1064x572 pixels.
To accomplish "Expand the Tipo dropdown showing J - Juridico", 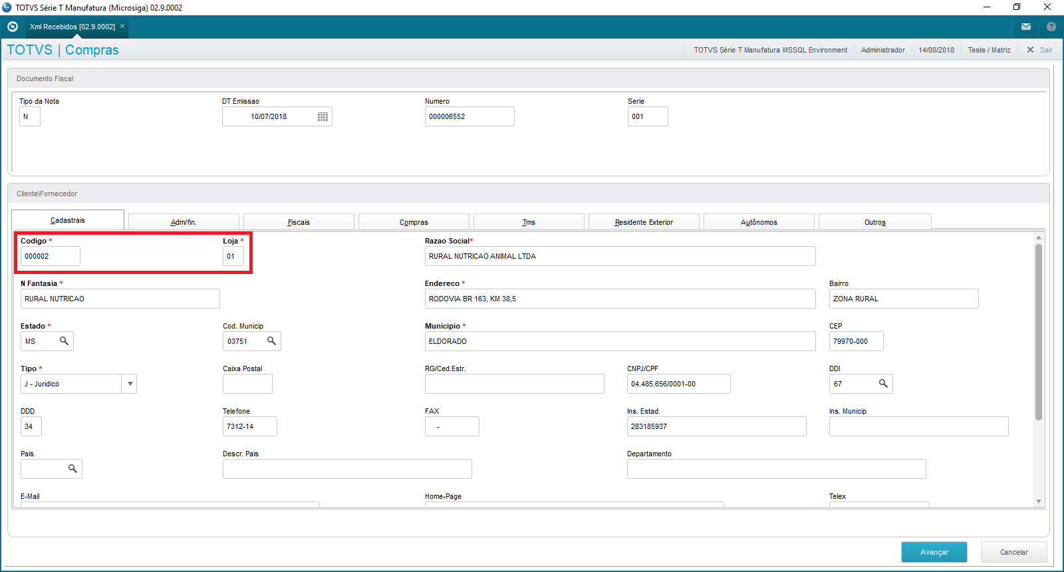I will click(130, 384).
